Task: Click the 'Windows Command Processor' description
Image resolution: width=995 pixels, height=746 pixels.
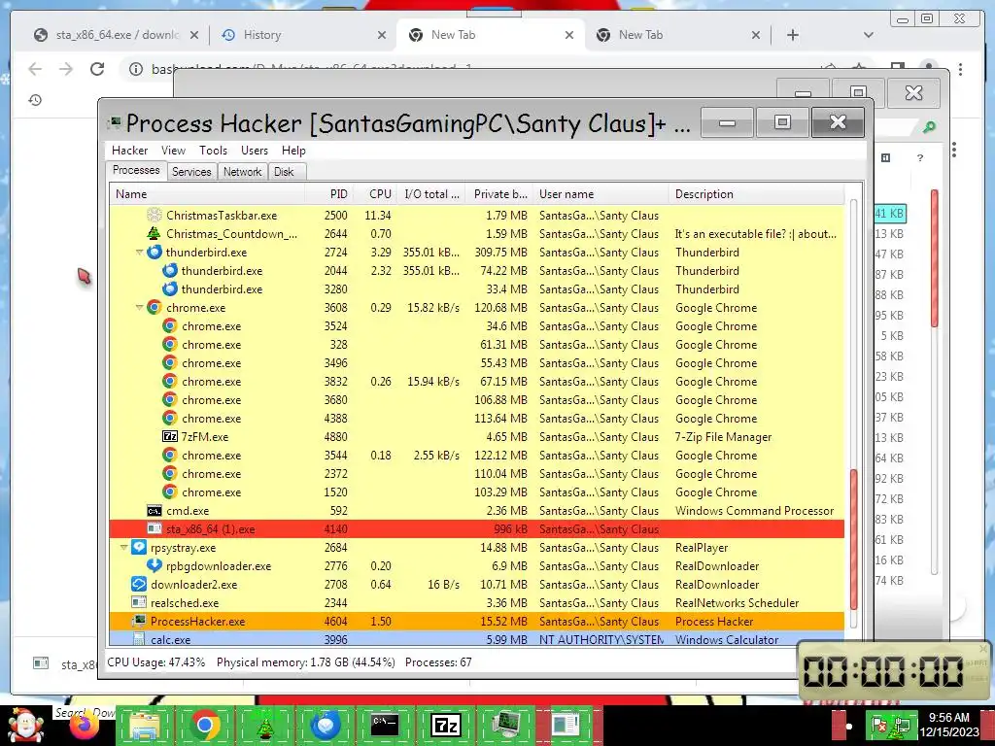Action: [754, 511]
